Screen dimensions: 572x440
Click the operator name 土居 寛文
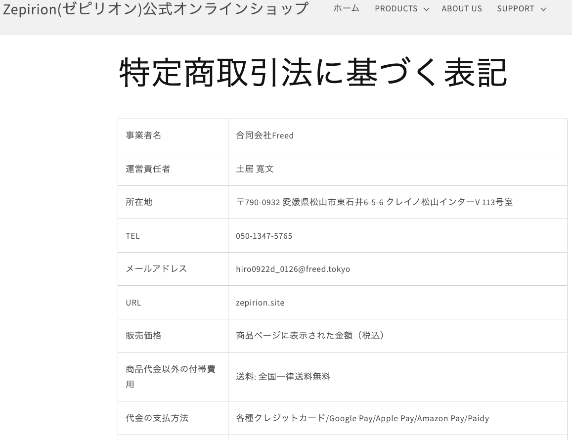tap(256, 169)
